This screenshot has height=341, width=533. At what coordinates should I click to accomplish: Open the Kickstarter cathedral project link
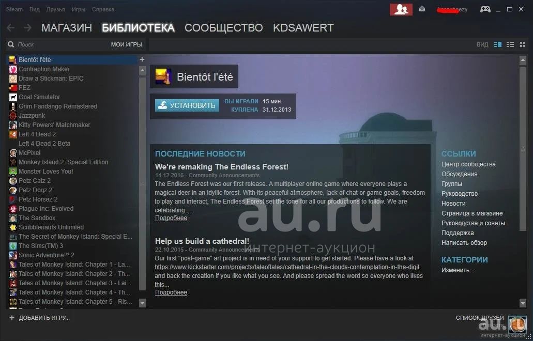click(x=287, y=267)
